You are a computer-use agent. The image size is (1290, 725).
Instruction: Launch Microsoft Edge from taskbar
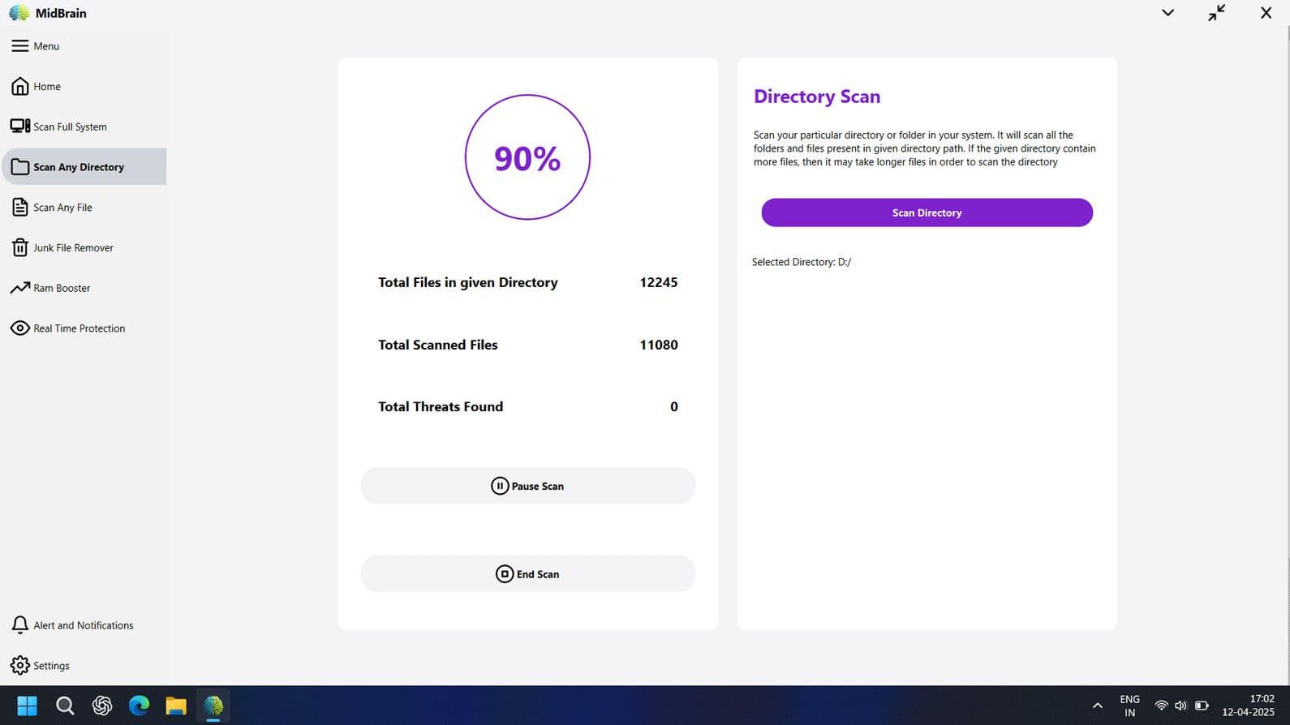coord(139,706)
